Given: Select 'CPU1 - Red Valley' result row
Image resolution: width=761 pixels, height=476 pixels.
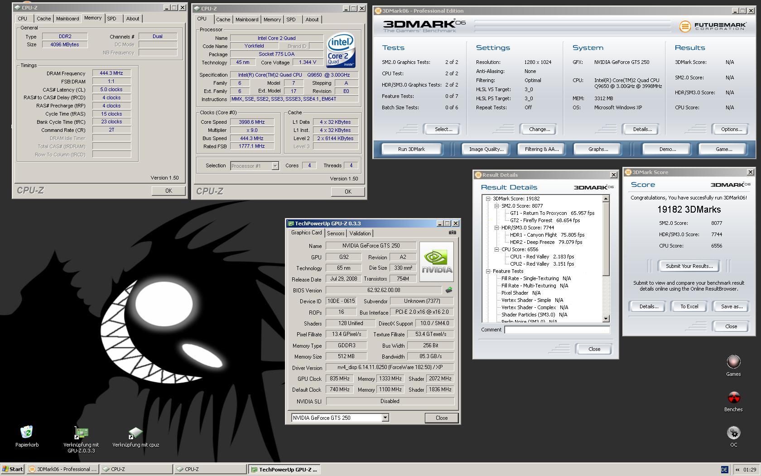Looking at the screenshot, I should click(542, 257).
